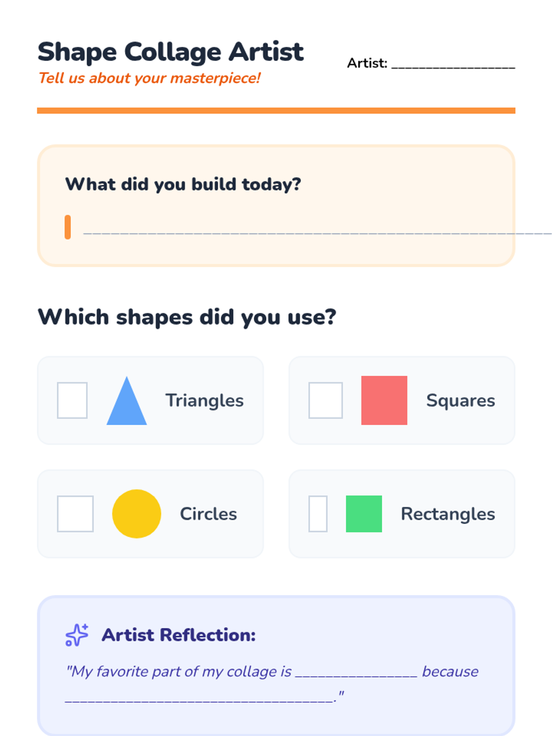Screen dimensions: 552x736
Task: Click the Artist name blank line
Action: (x=453, y=64)
